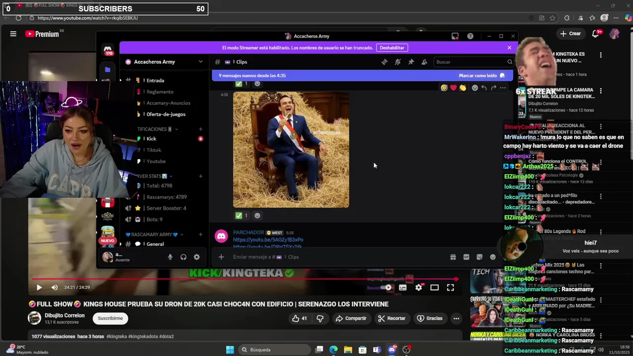The height and width of the screenshot is (356, 633).
Task: Click Recortar button under video
Action: (391, 318)
